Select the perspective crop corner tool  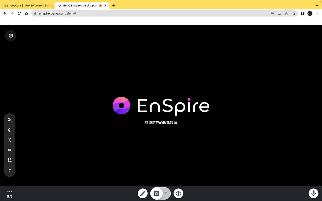pos(10,160)
